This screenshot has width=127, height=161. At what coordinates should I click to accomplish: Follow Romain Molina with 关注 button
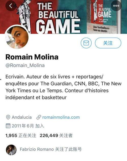click(x=108, y=43)
